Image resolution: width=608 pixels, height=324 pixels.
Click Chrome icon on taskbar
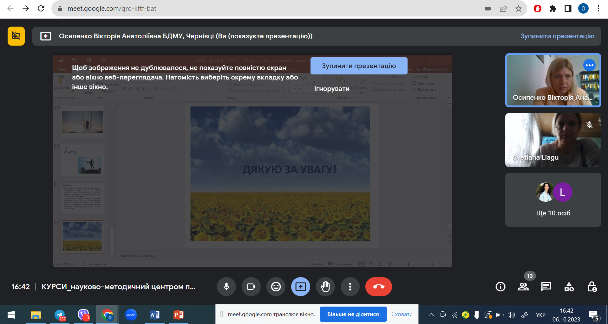[x=107, y=315]
